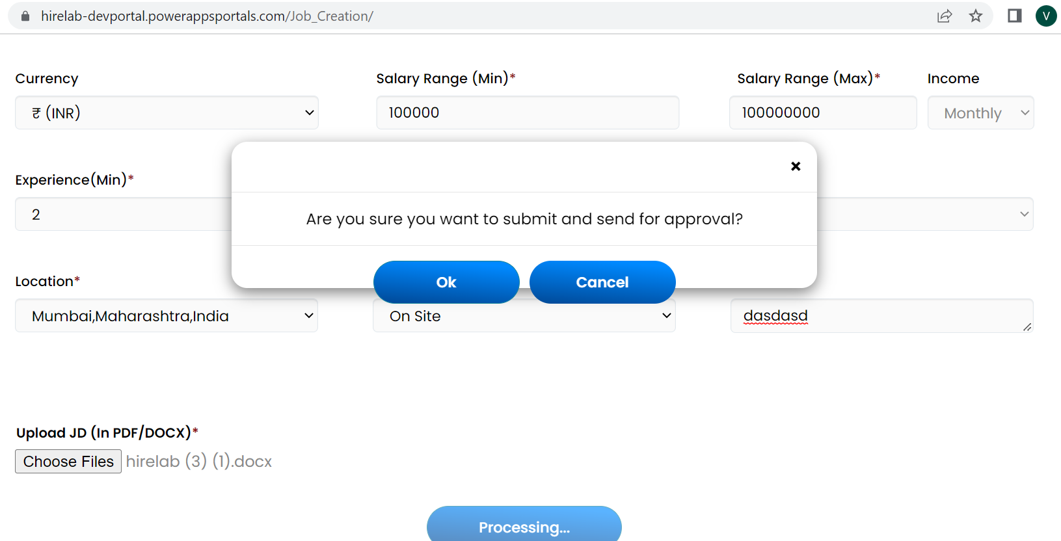Viewport: 1061px width, 541px height.
Task: Confirm submission with the Ok button
Action: point(446,282)
